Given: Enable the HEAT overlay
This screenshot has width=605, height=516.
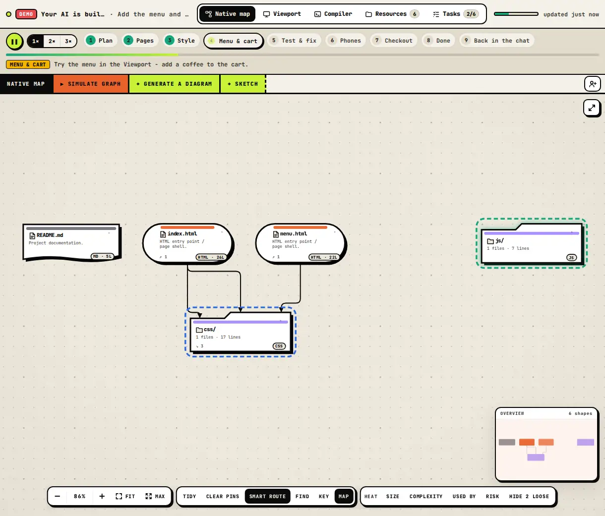Looking at the screenshot, I should 371,496.
